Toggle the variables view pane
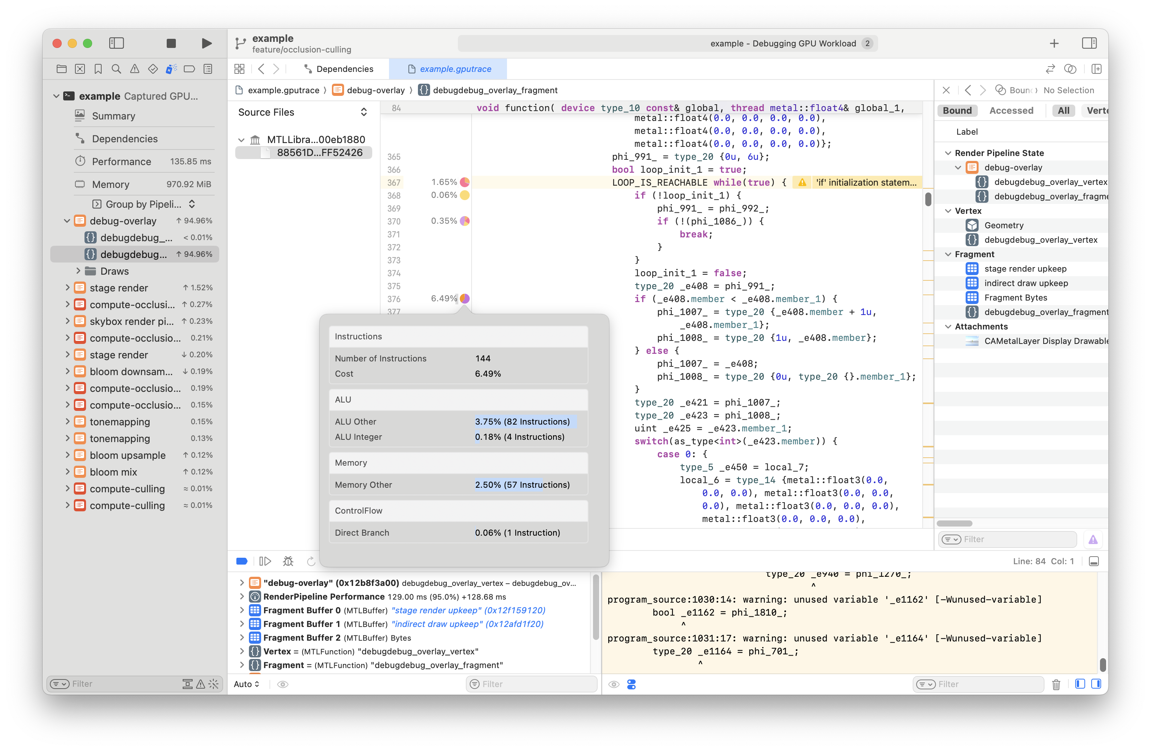1151x751 pixels. click(x=1080, y=684)
